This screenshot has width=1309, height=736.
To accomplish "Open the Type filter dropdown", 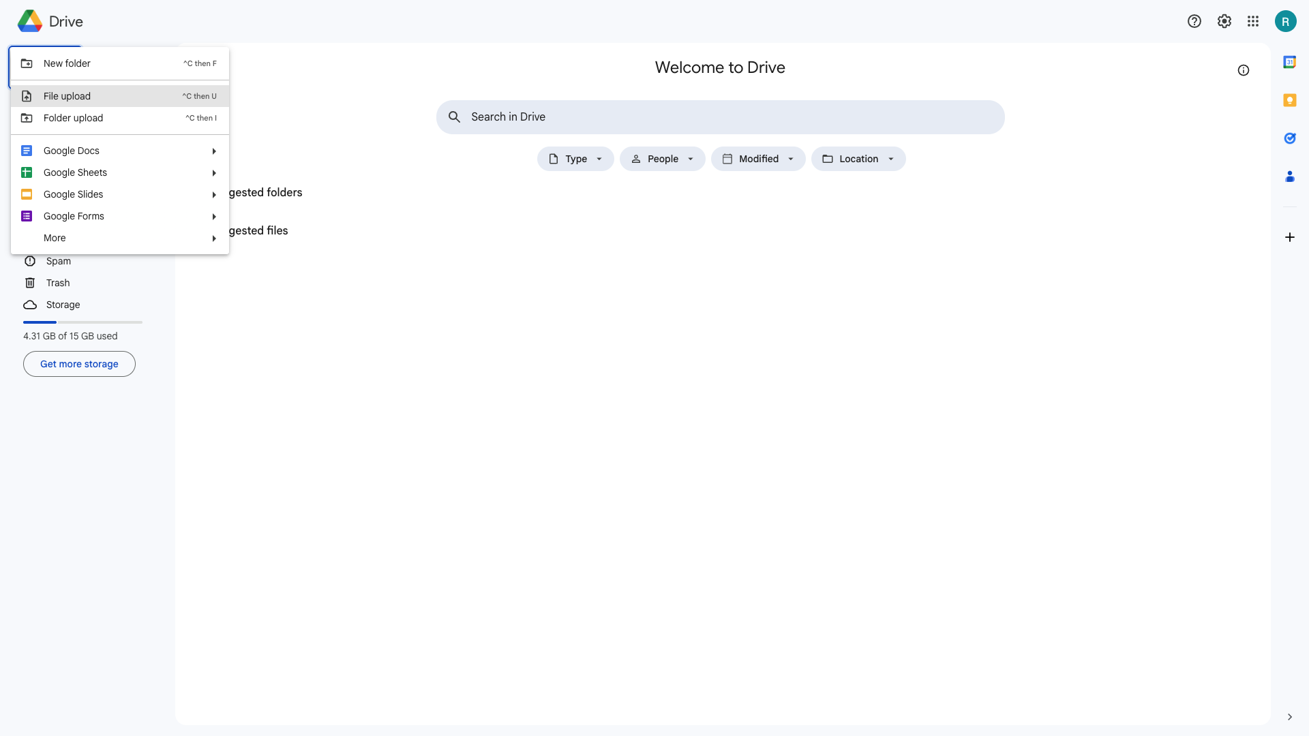I will coord(575,159).
